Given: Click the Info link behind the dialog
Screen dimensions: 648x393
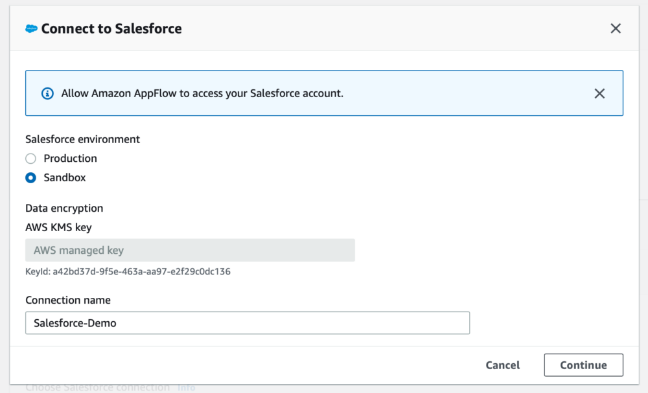Looking at the screenshot, I should pos(187,388).
